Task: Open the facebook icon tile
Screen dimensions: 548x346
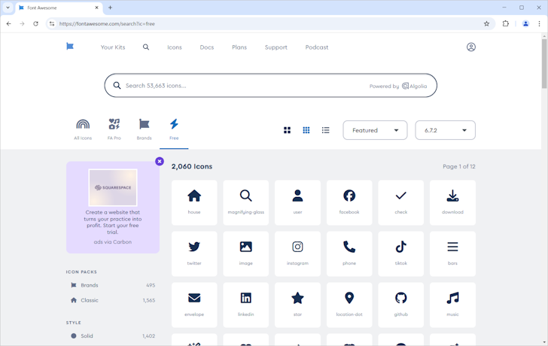Action: pyautogui.click(x=349, y=202)
